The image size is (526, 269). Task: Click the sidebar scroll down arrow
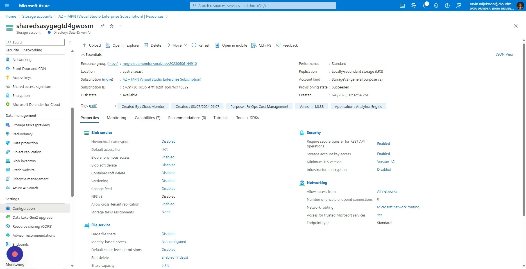click(x=72, y=266)
